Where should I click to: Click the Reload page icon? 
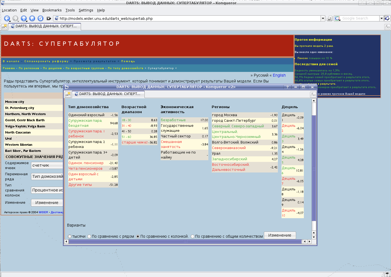pyautogui.click(x=40, y=18)
